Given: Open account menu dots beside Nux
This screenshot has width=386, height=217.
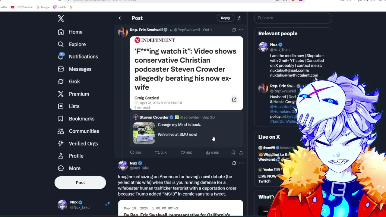Looking at the screenshot, I should coord(106,205).
